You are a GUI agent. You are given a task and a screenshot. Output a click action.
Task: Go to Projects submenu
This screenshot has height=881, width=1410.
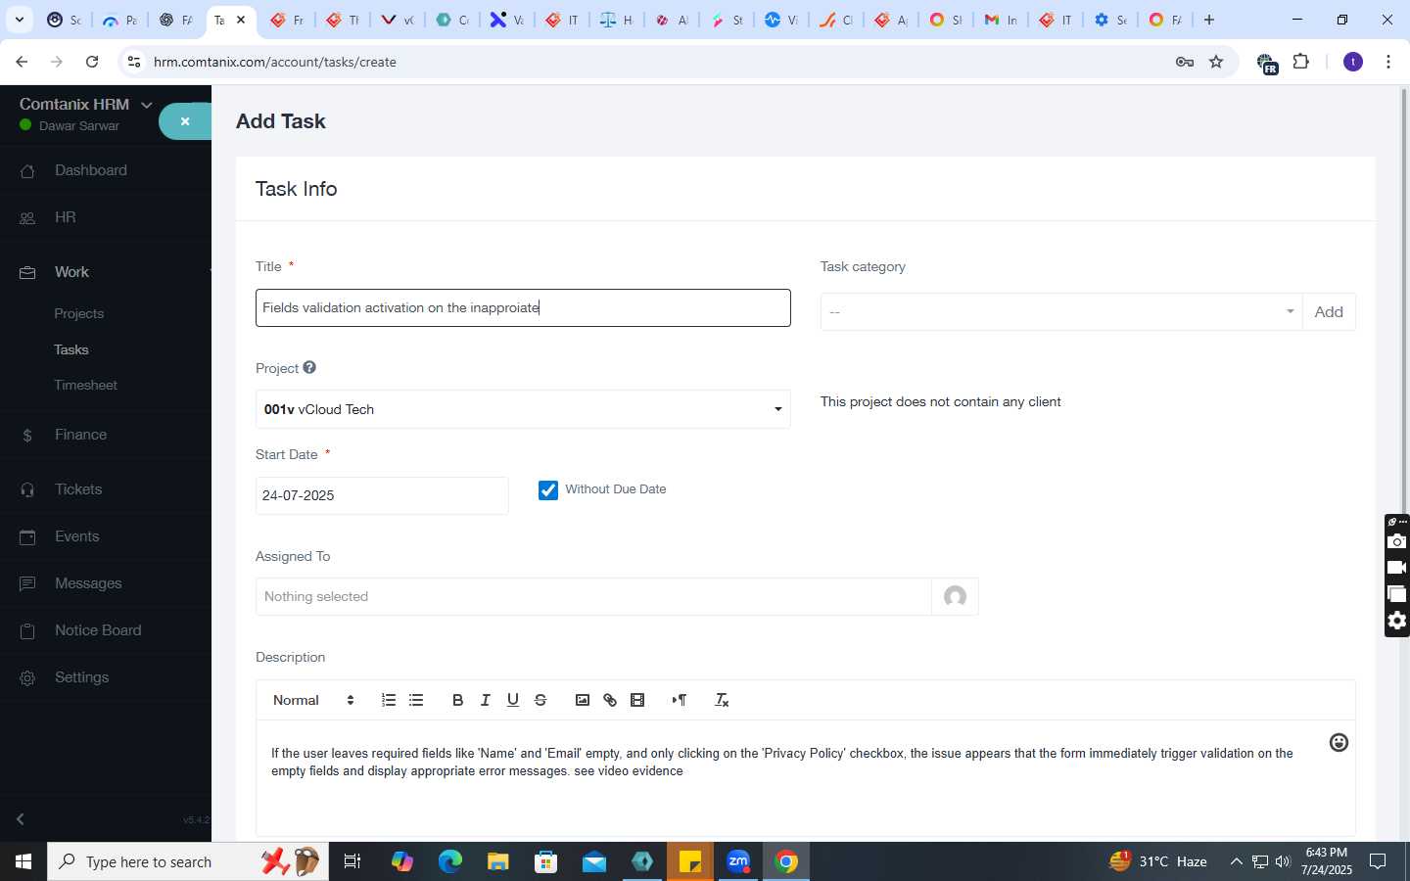(x=79, y=313)
